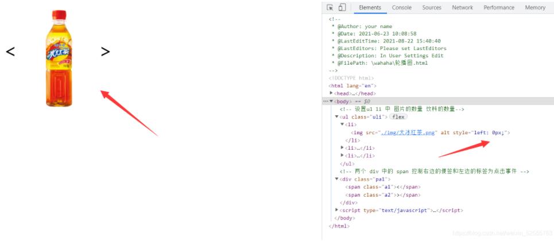Switch to the Console tab
Image resolution: width=554 pixels, height=241 pixels.
tap(401, 7)
